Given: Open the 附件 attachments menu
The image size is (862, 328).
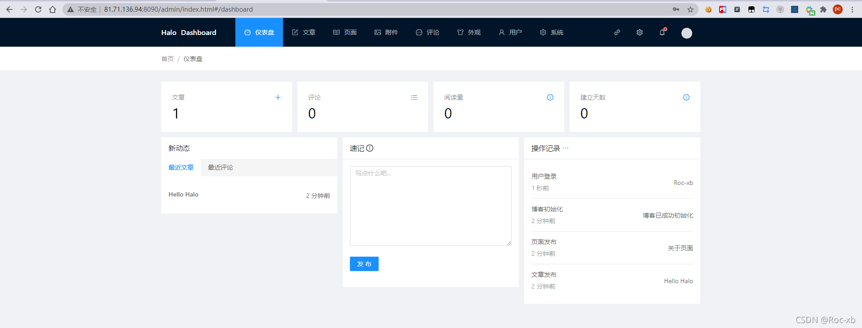Looking at the screenshot, I should 386,32.
